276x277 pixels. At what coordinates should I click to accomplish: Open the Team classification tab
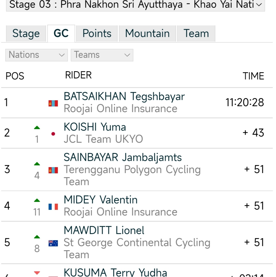[x=196, y=34]
